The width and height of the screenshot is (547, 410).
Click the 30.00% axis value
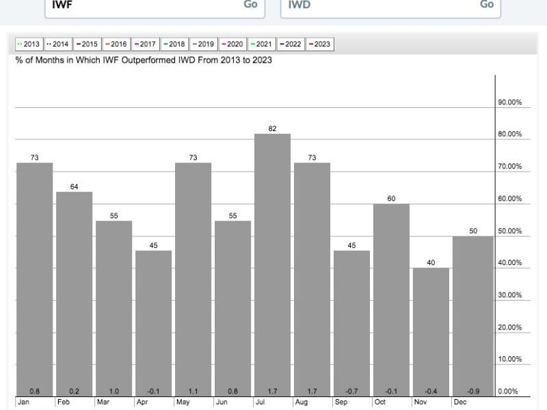coord(509,295)
